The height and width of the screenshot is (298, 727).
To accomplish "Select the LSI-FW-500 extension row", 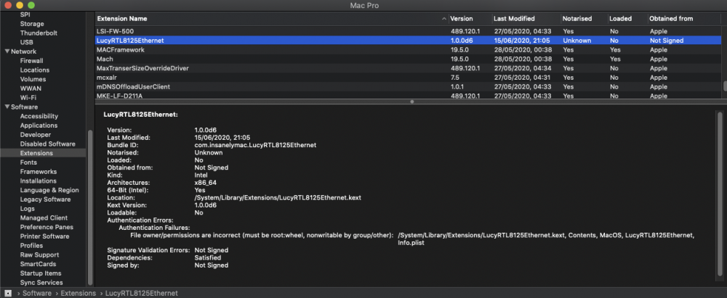I will (x=408, y=31).
